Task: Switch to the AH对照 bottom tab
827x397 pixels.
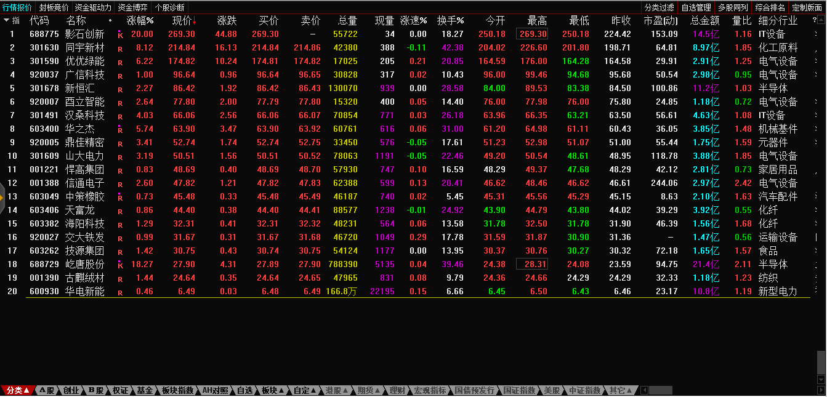Action: [x=216, y=390]
